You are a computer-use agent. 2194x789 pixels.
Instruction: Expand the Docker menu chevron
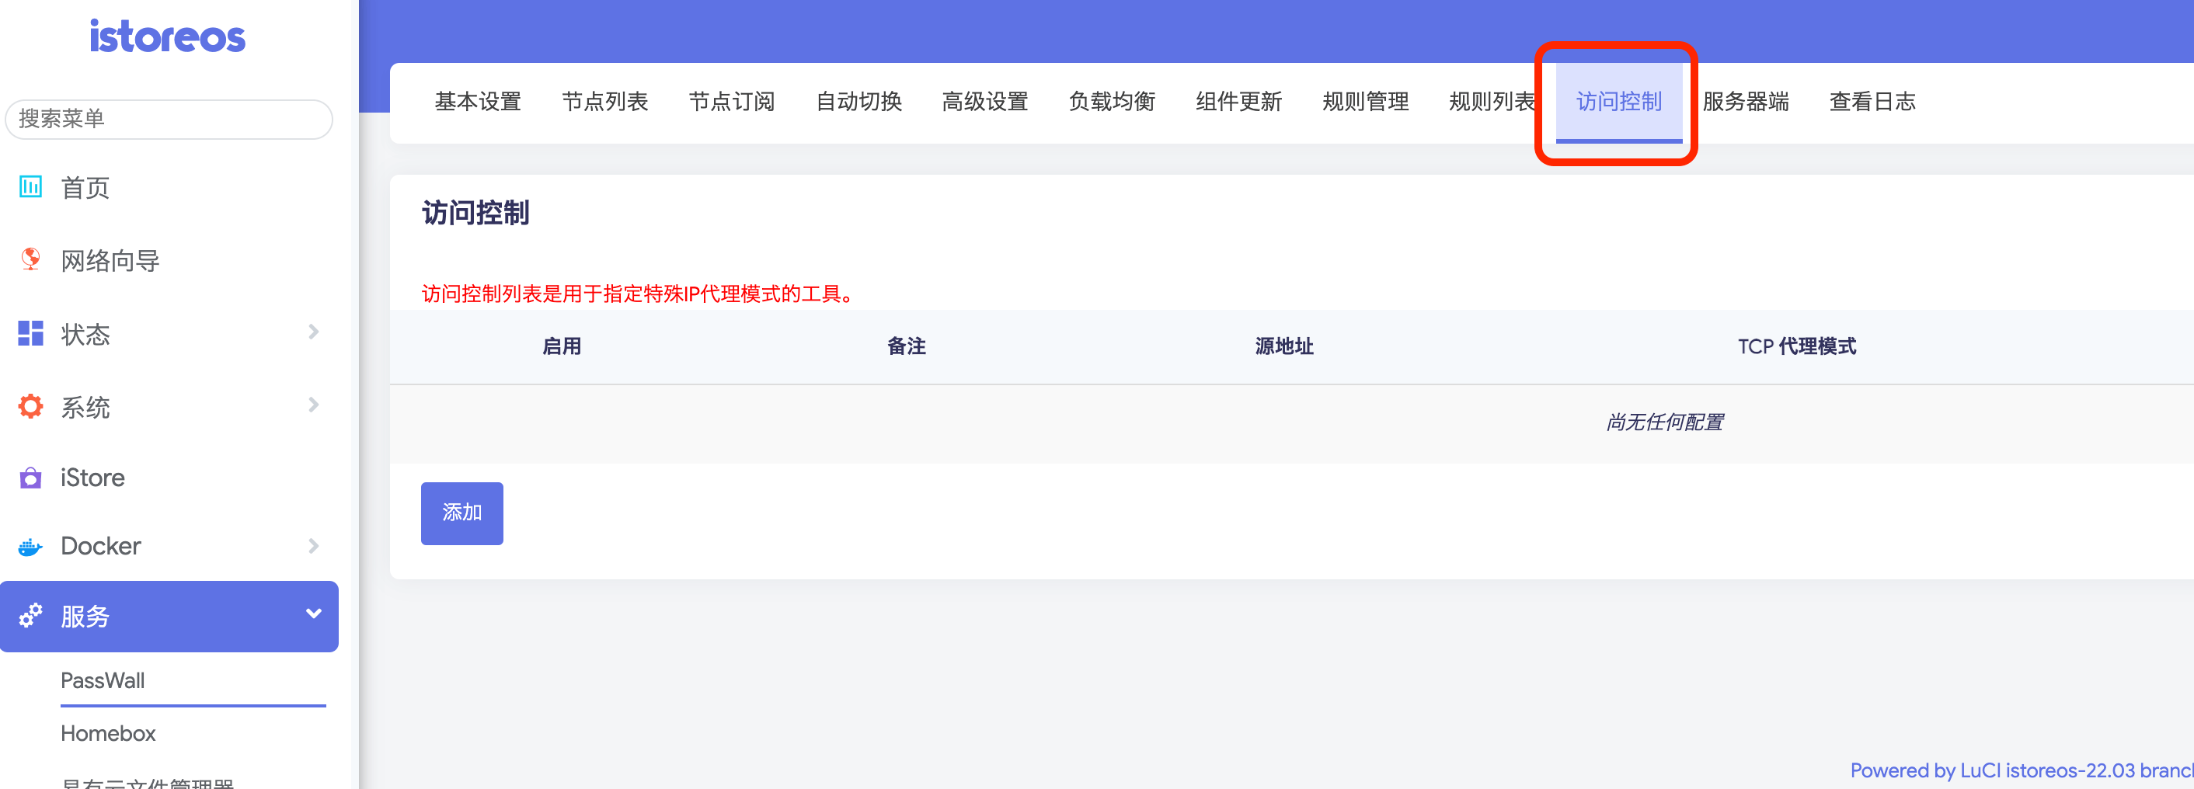pyautogui.click(x=313, y=547)
